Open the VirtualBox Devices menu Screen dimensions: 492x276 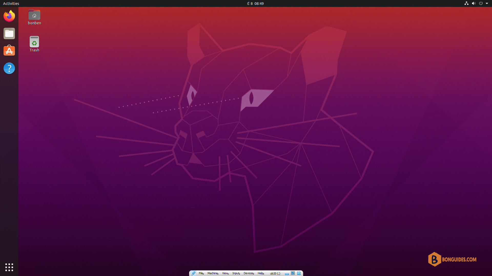[x=249, y=273]
